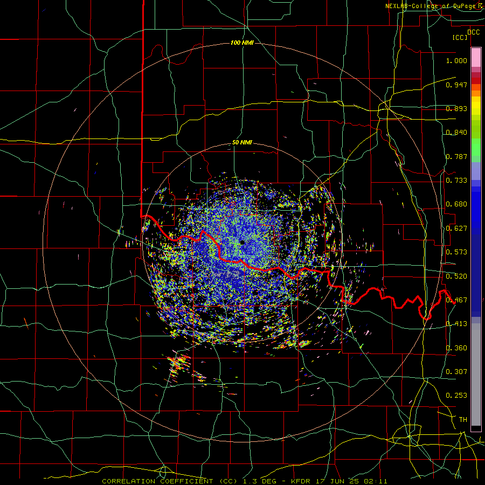
Task: Click the DCC label above the color scale
Action: 473,32
